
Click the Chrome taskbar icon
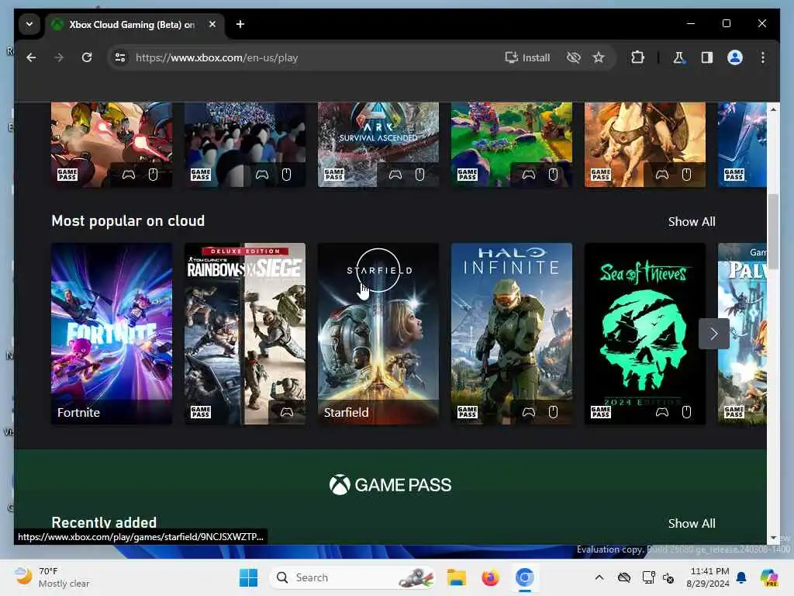pyautogui.click(x=525, y=577)
